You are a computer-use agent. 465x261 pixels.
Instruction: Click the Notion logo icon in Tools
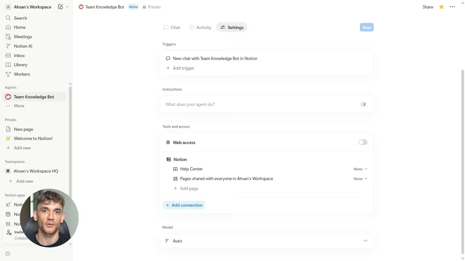(169, 159)
